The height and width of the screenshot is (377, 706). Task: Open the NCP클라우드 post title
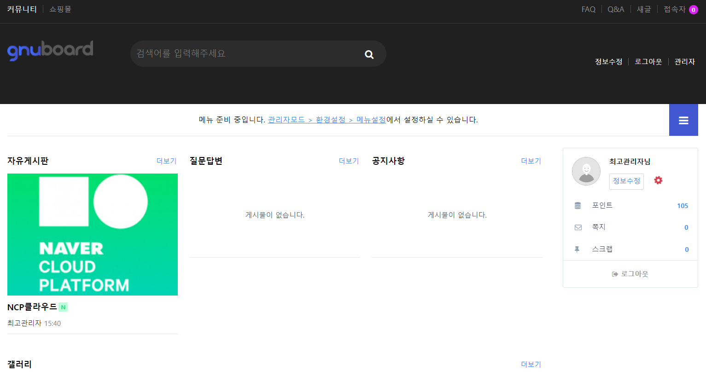tap(32, 307)
